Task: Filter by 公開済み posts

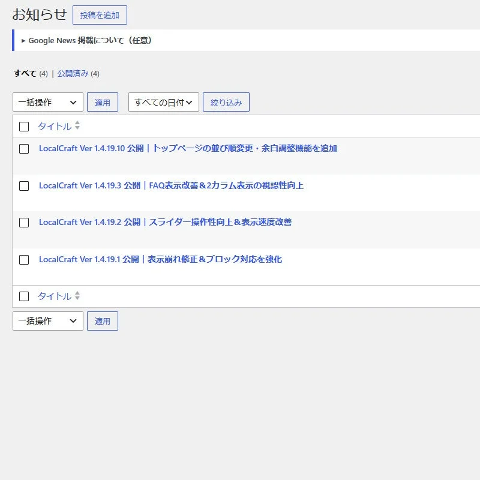Action: coord(73,73)
